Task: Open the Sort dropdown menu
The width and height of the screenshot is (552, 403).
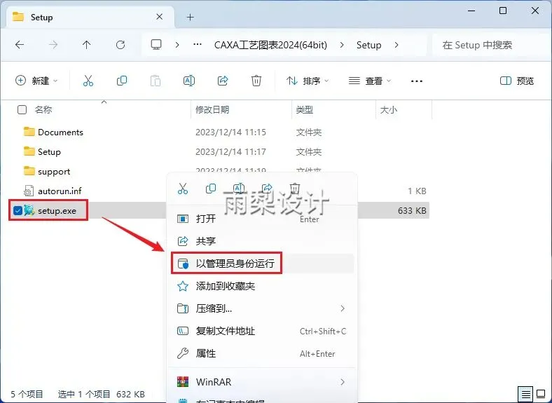Action: tap(308, 81)
